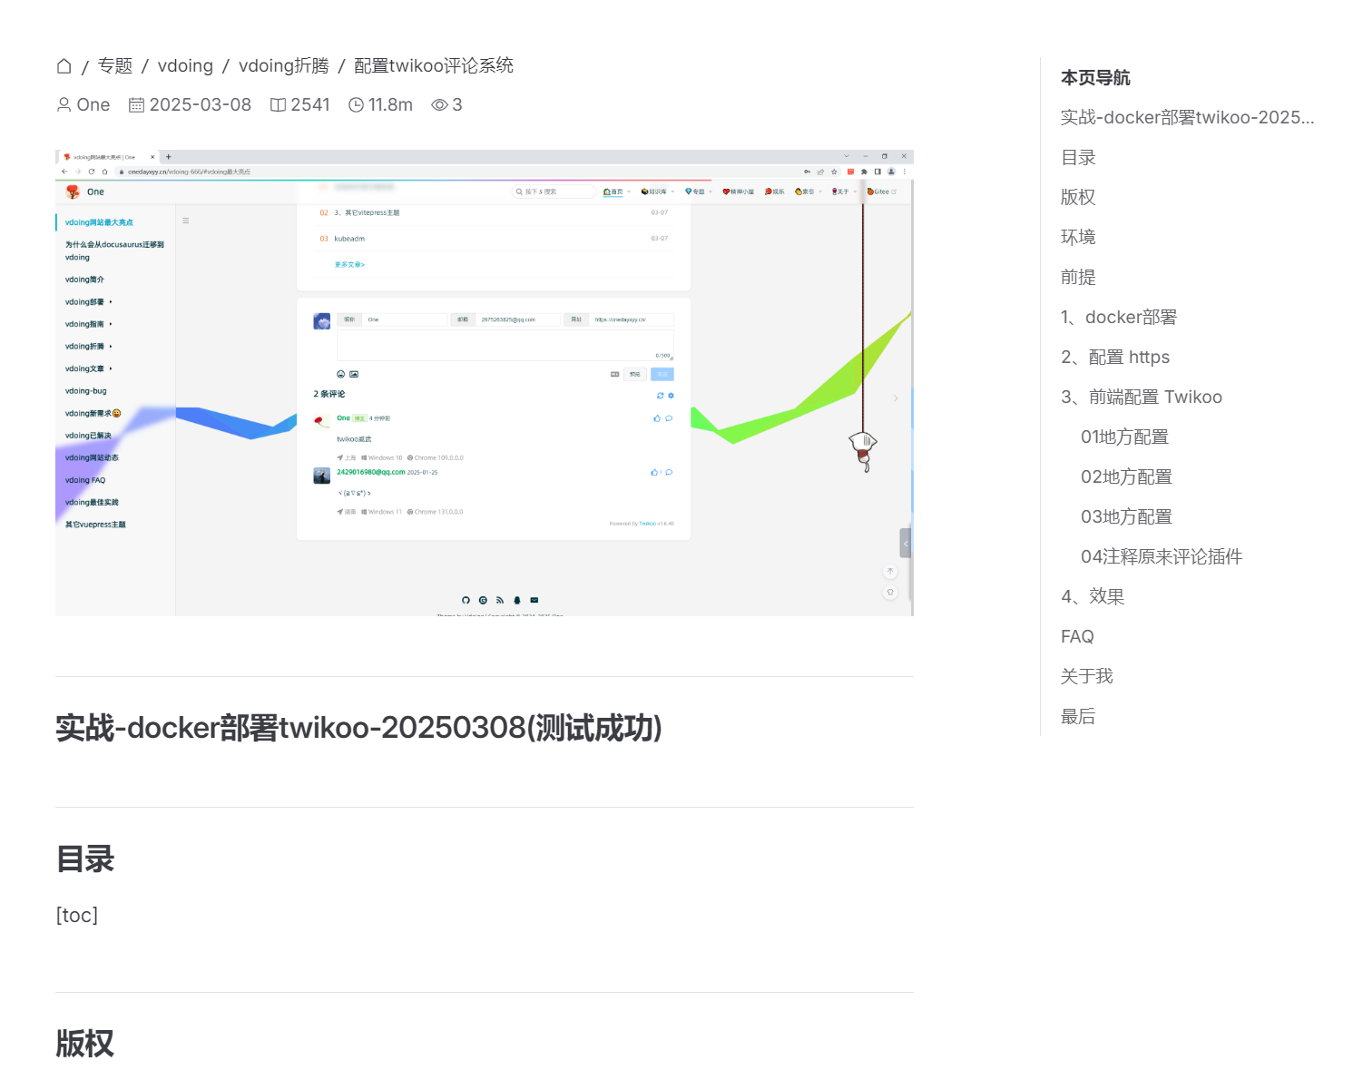The width and height of the screenshot is (1353, 1070).
Task: Click the 目录 heading in article
Action: tap(85, 859)
